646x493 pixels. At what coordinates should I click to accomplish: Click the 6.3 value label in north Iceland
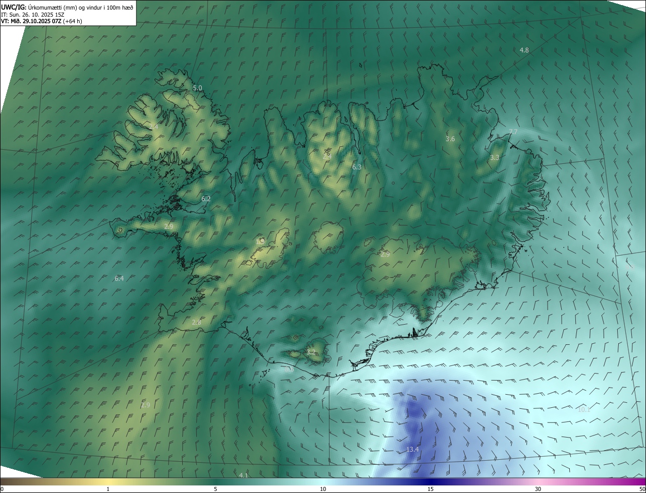[357, 167]
